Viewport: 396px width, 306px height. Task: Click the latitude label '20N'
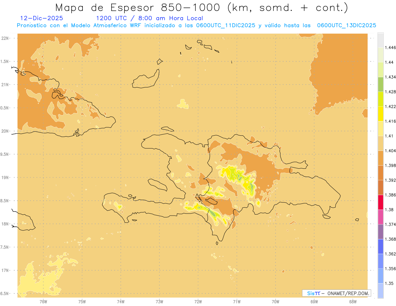coord(5,131)
